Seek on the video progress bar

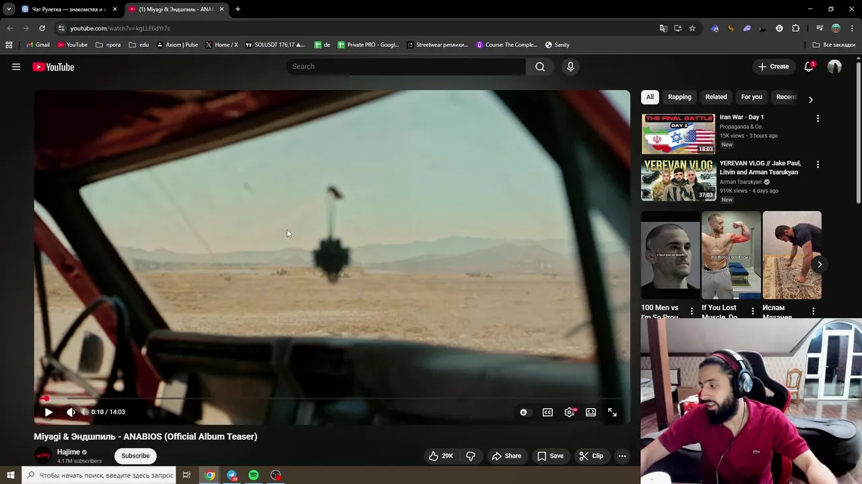(332, 399)
